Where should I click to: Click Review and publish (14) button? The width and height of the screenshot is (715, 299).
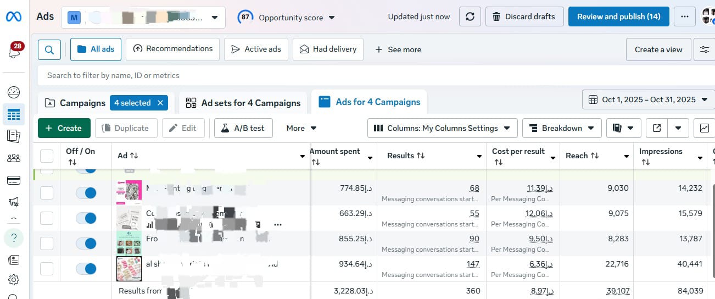pos(618,16)
